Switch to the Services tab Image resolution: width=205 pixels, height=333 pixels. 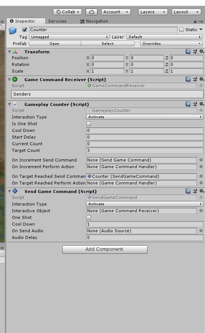(x=57, y=21)
